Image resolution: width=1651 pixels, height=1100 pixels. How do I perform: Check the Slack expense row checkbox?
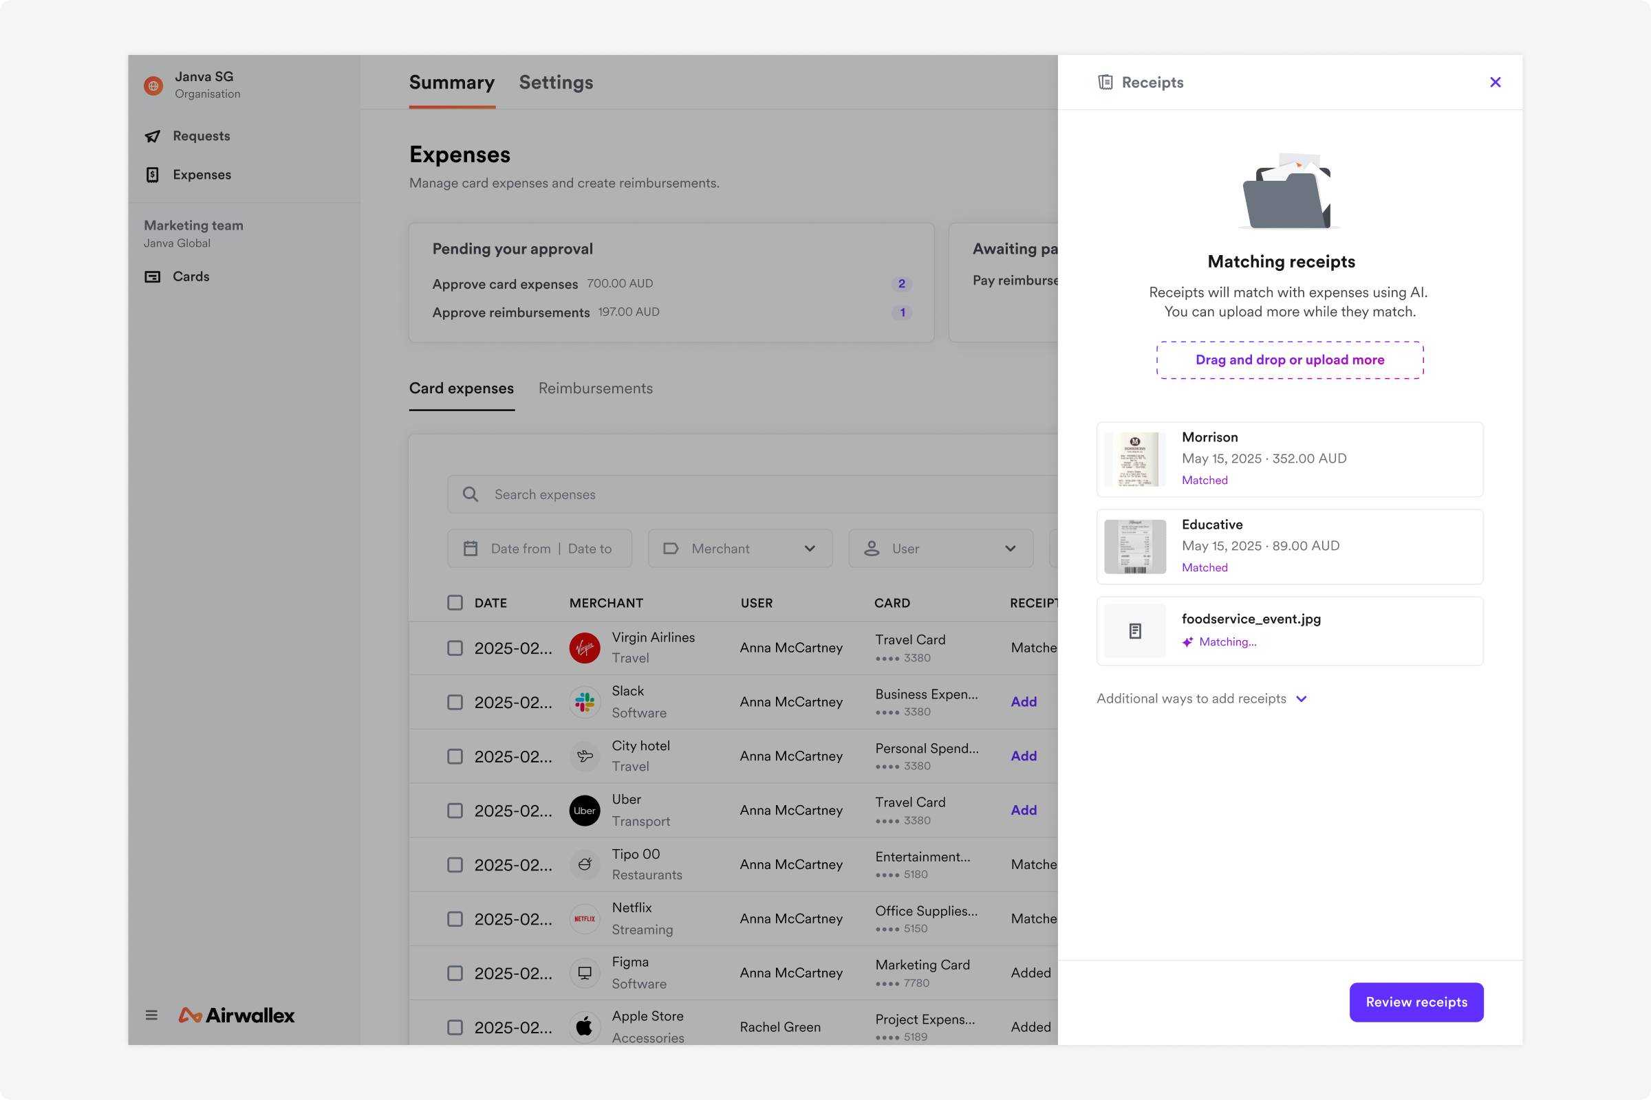pos(455,702)
